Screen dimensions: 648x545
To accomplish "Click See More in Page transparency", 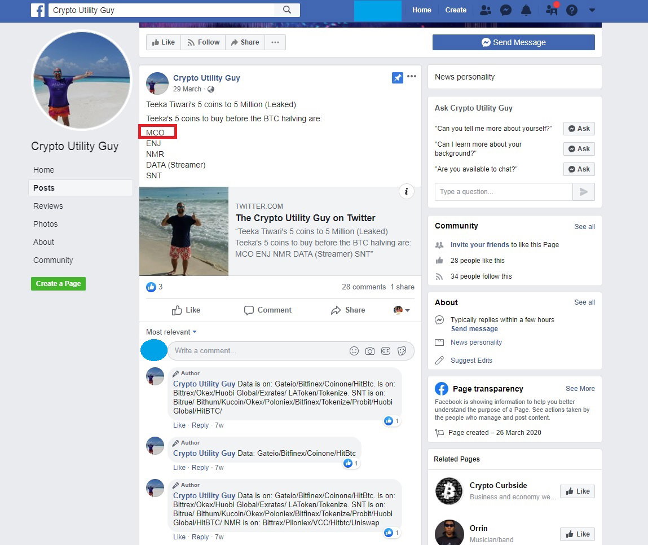I will (x=580, y=389).
